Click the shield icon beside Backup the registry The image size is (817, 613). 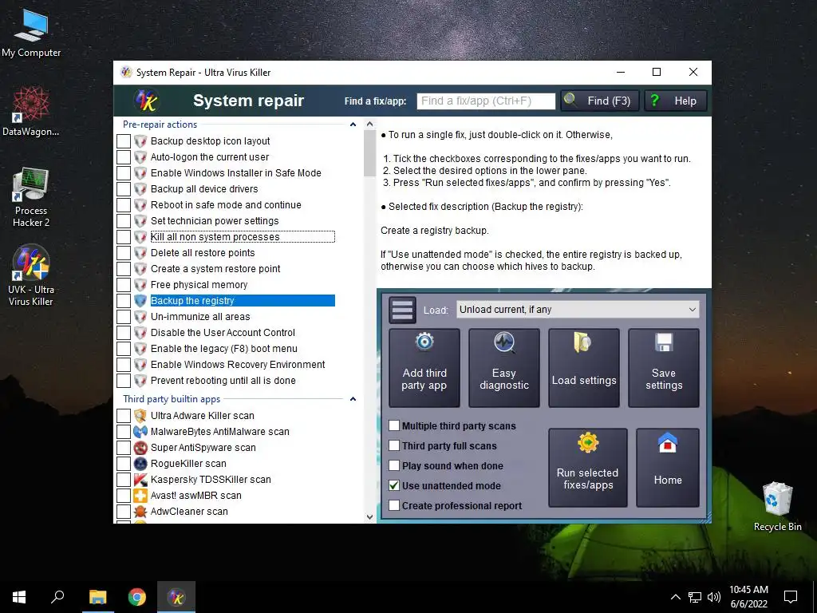click(140, 301)
